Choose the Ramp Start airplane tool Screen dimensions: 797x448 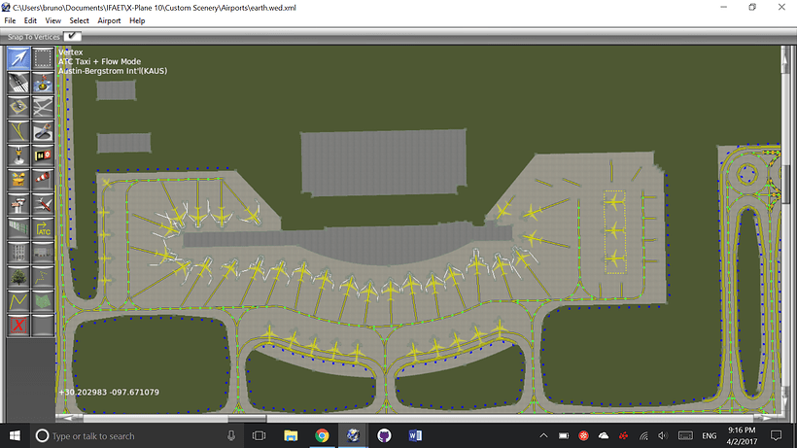43,204
